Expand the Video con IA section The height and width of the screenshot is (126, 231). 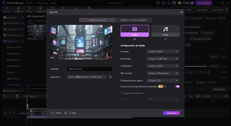14,23
